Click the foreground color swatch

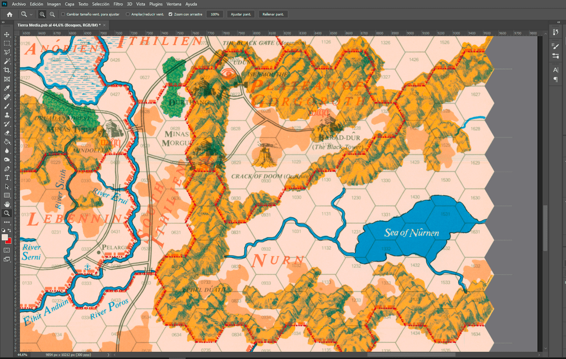pyautogui.click(x=4, y=237)
